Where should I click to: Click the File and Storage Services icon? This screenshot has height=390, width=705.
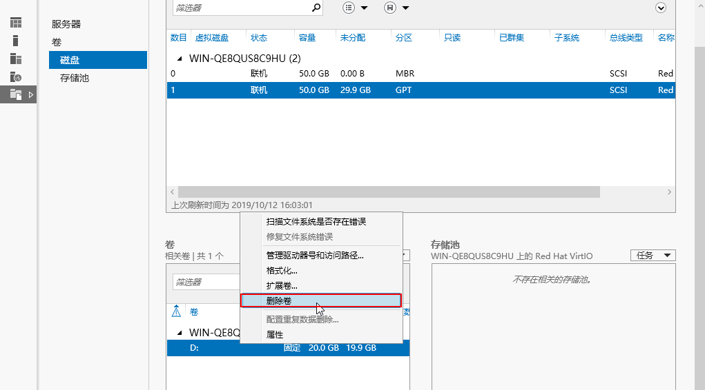click(x=15, y=94)
